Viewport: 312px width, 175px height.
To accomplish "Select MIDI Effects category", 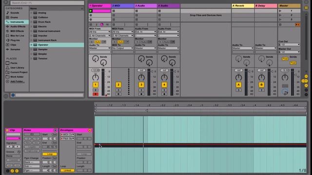I will tap(17, 31).
